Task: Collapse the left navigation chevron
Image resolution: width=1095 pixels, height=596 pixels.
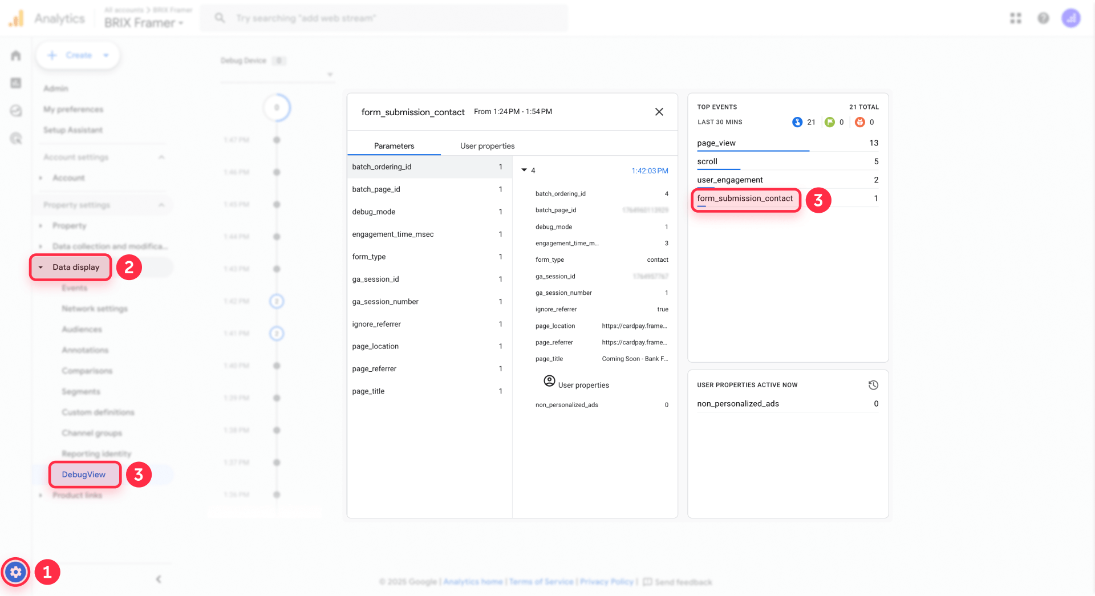Action: click(159, 579)
